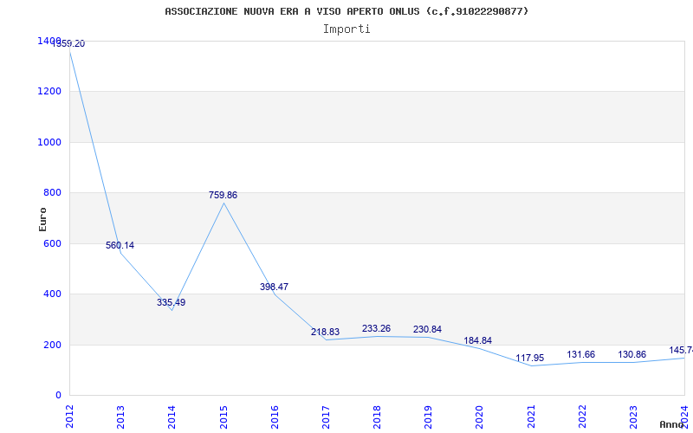Click the x-axis year 2023
This screenshot has width=693, height=433.
(x=633, y=417)
